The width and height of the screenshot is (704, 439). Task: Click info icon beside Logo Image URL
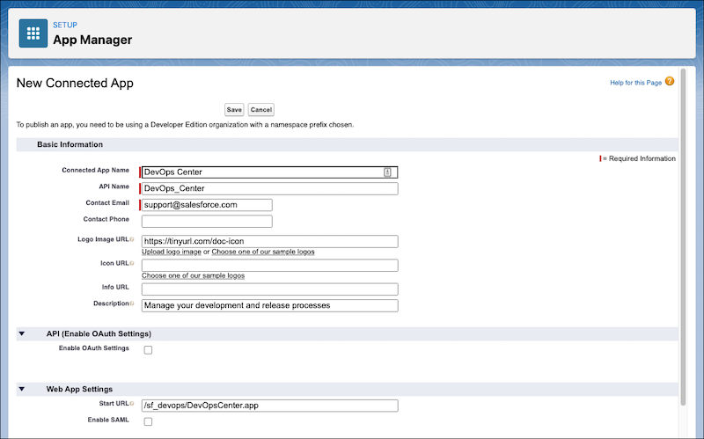[132, 240]
